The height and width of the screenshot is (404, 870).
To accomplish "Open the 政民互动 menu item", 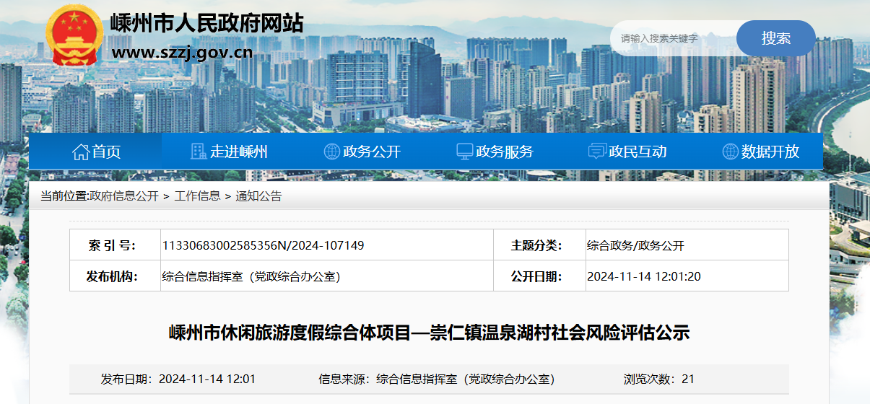I will [x=628, y=151].
